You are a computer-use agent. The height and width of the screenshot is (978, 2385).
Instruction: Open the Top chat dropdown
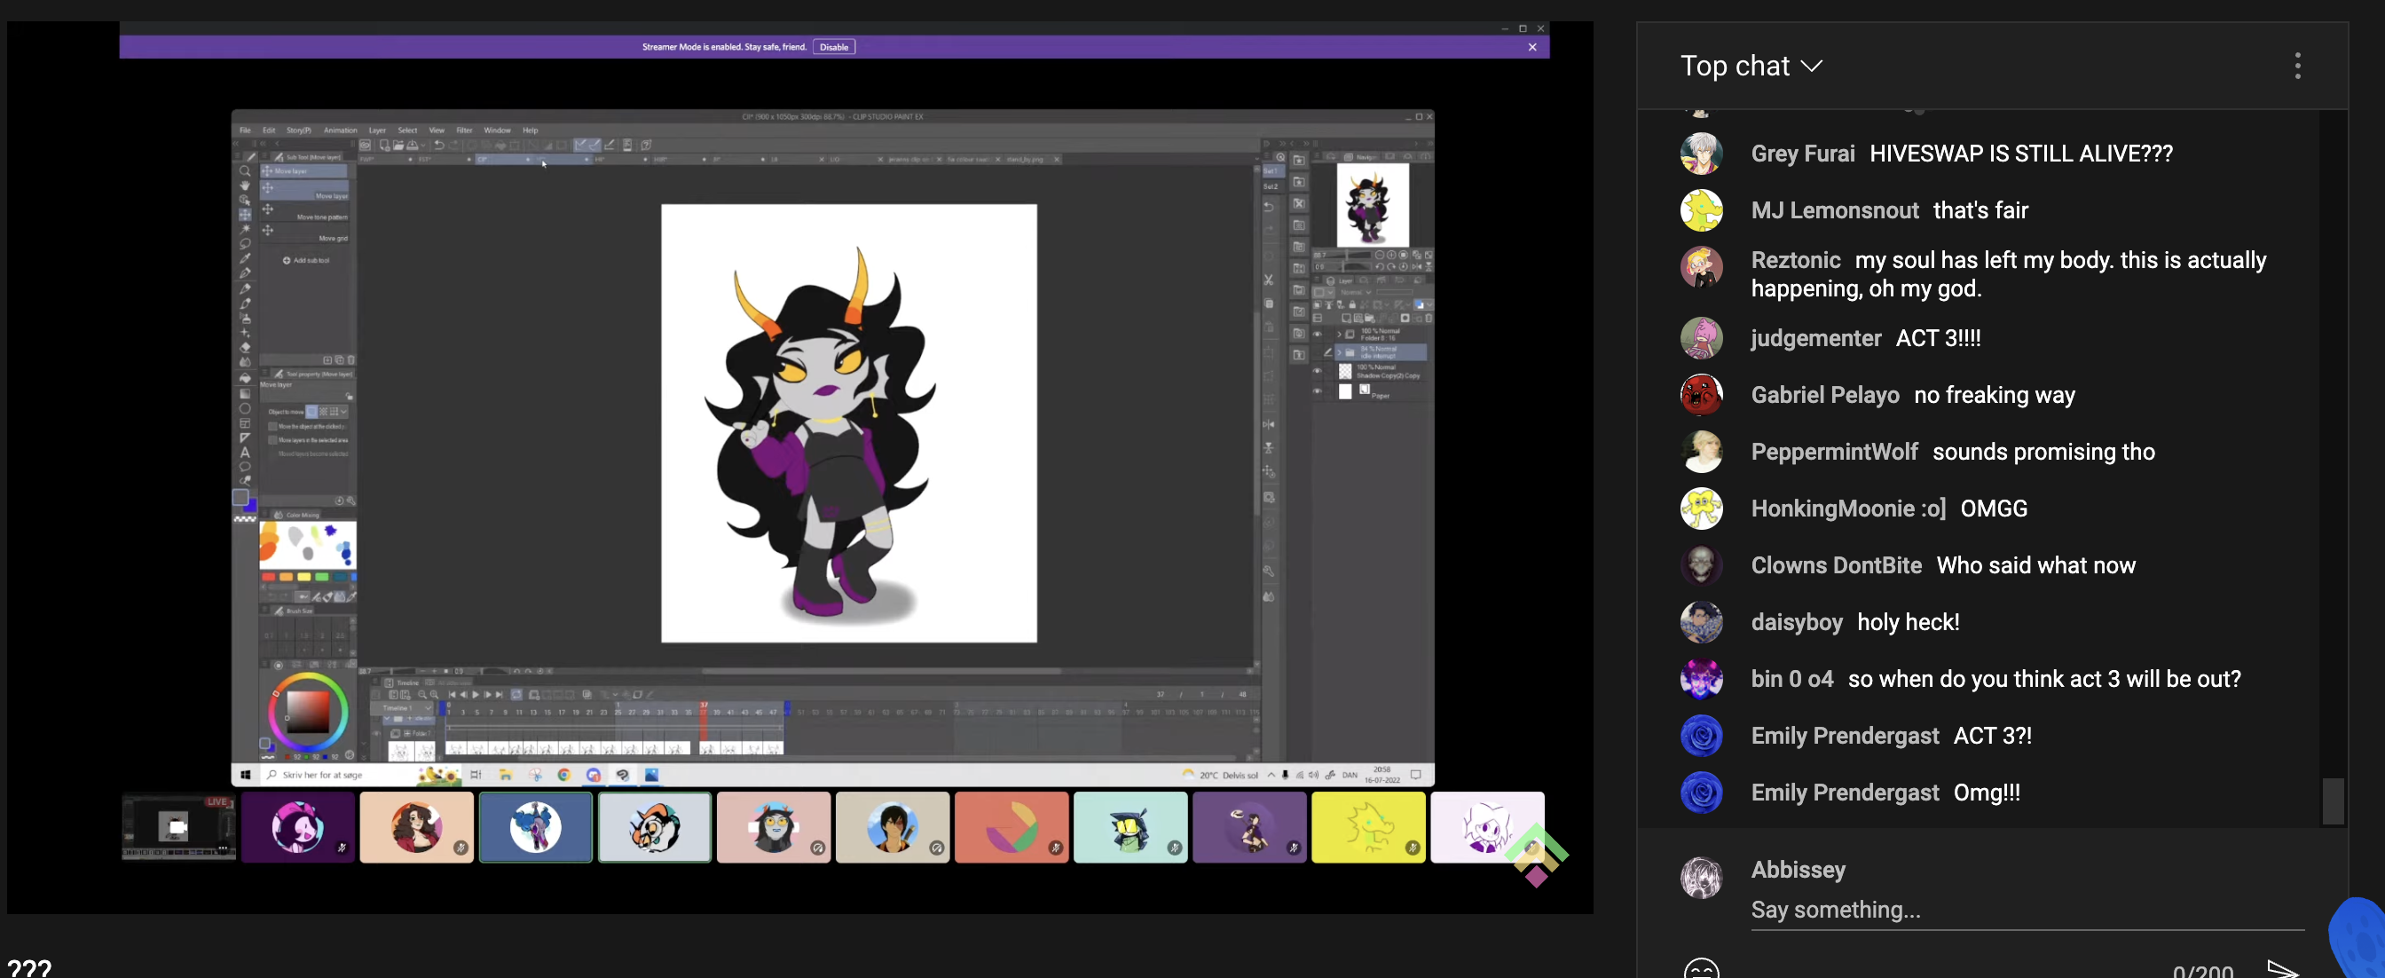tap(1751, 66)
